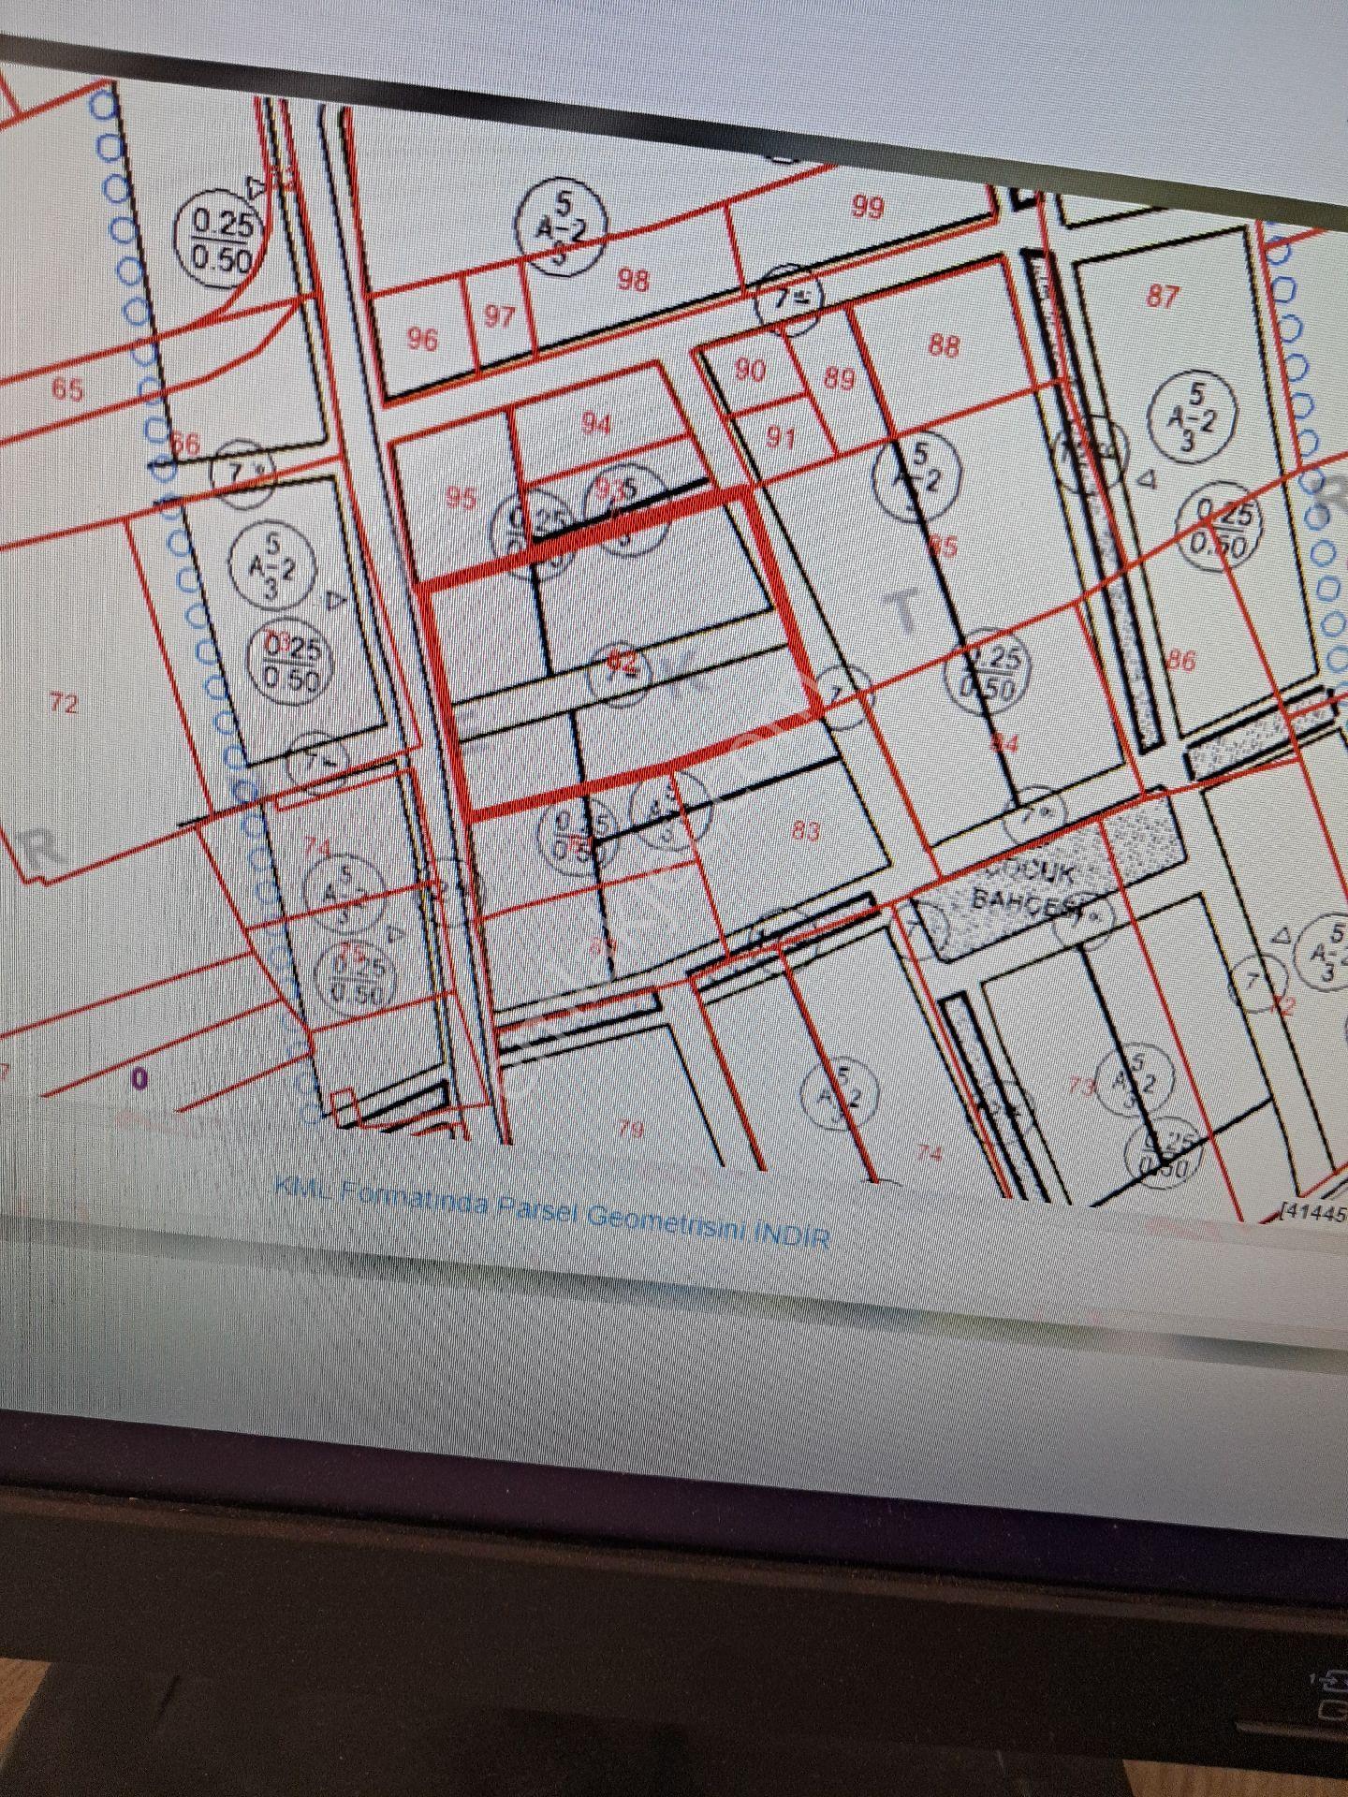The height and width of the screenshot is (1797, 1348).
Task: Click the large parcel labeled 72
Action: click(x=63, y=703)
